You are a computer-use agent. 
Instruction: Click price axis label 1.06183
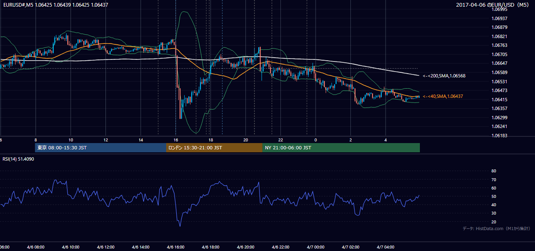click(x=499, y=136)
